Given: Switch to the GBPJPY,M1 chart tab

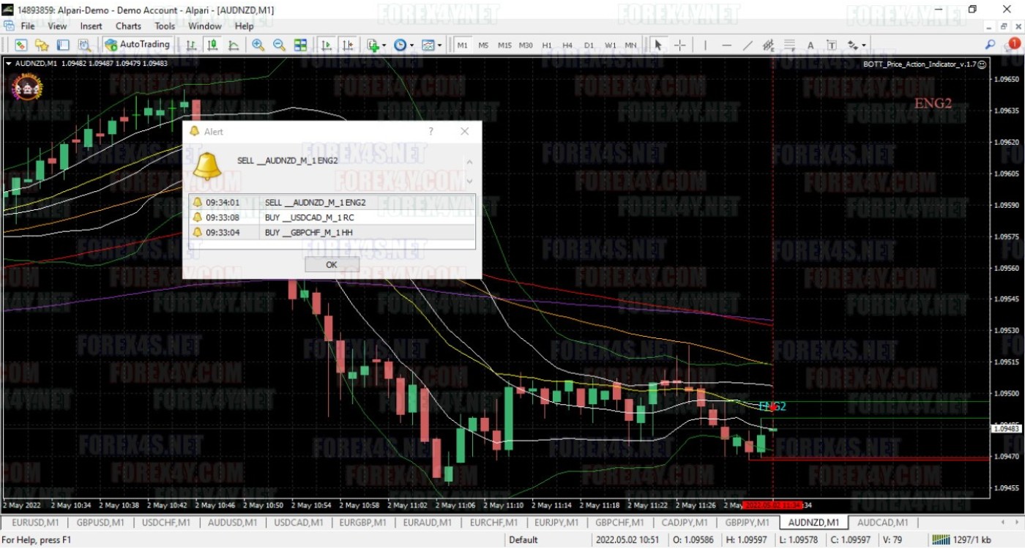Looking at the screenshot, I should pos(747,523).
